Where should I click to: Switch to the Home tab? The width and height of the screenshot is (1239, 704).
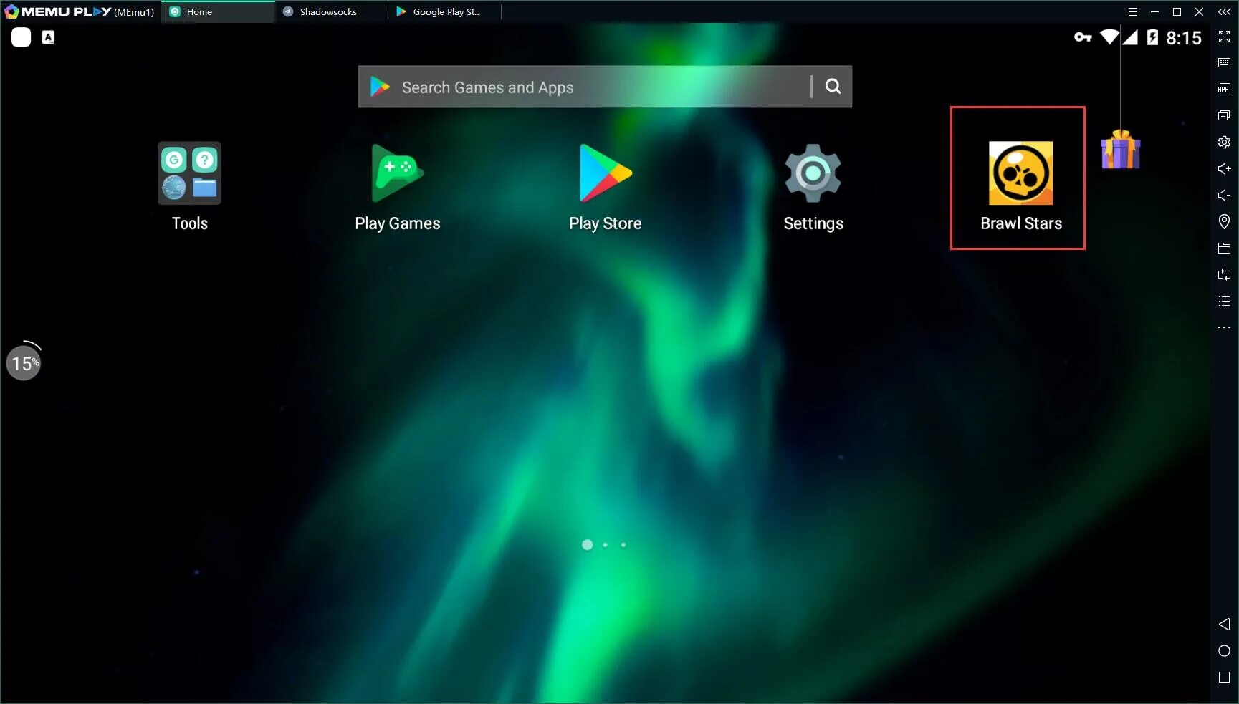click(x=218, y=11)
